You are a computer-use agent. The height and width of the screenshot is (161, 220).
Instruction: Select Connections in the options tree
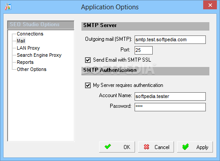[30, 34]
